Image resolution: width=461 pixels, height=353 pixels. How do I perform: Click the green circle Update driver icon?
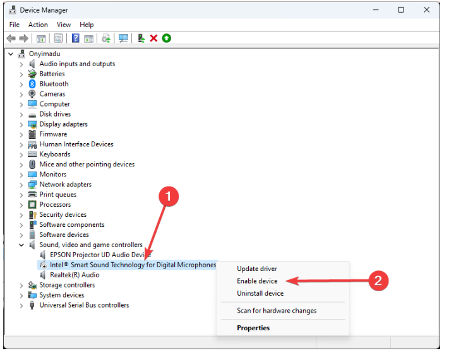point(167,38)
